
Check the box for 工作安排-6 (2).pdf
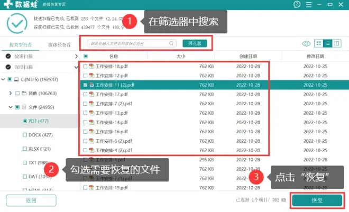click(85, 141)
